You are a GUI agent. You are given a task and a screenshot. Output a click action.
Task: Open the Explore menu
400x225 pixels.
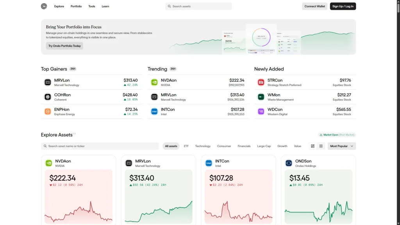[x=59, y=6]
